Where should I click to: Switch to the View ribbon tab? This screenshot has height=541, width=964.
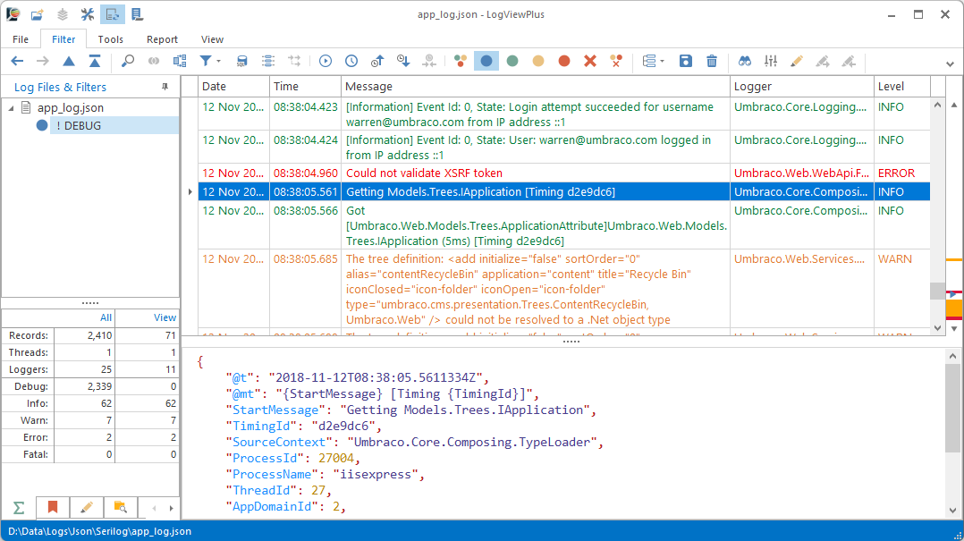coord(212,39)
